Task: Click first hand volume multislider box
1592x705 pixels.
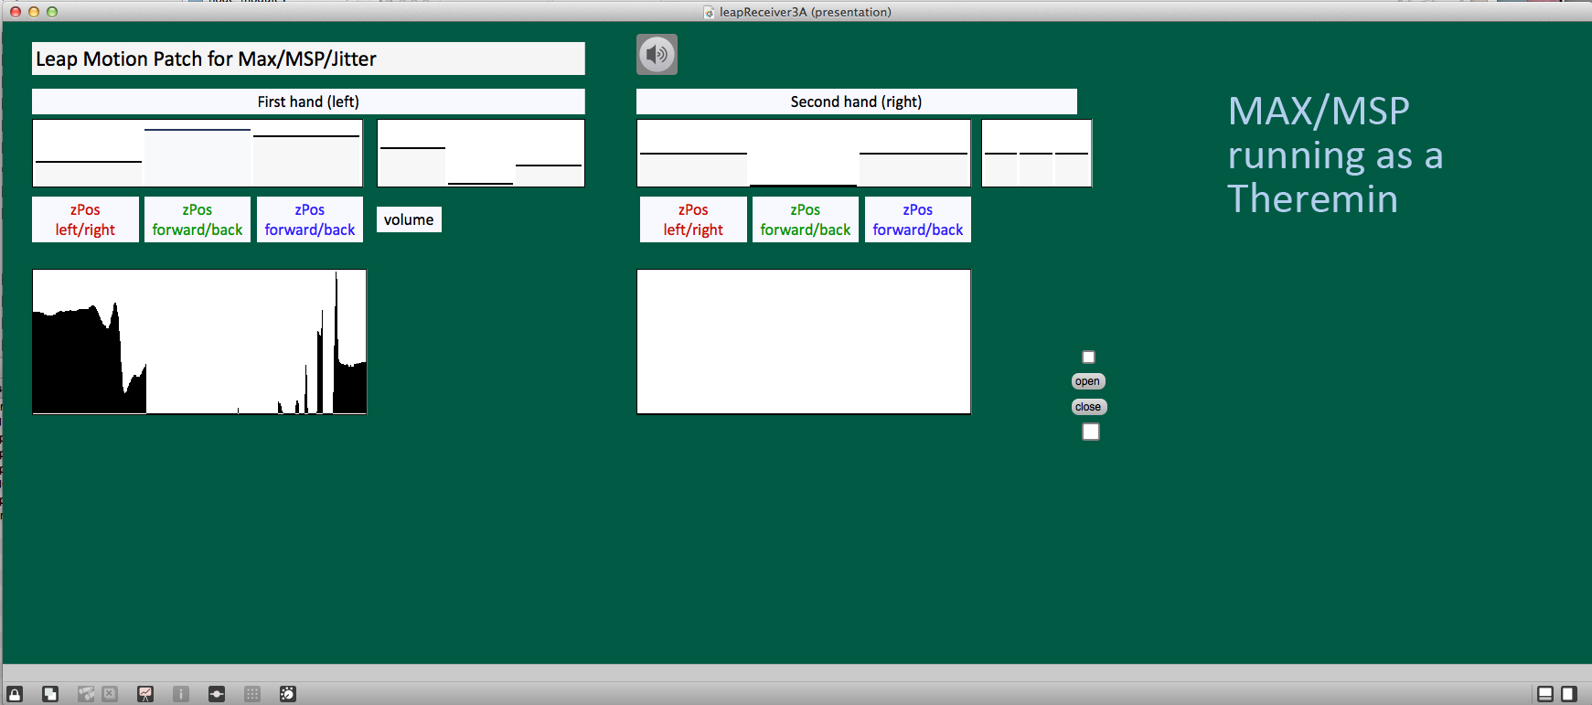Action: coord(481,154)
